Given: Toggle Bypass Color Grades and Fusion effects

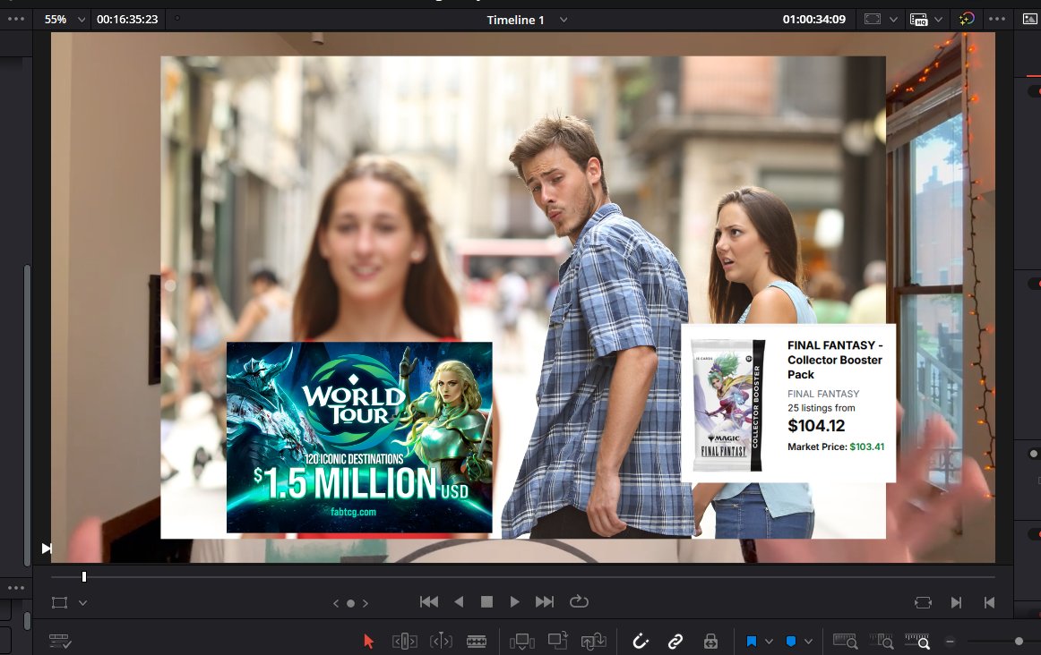Looking at the screenshot, I should tap(967, 19).
